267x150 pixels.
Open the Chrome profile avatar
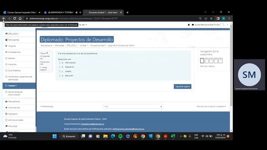point(224,18)
